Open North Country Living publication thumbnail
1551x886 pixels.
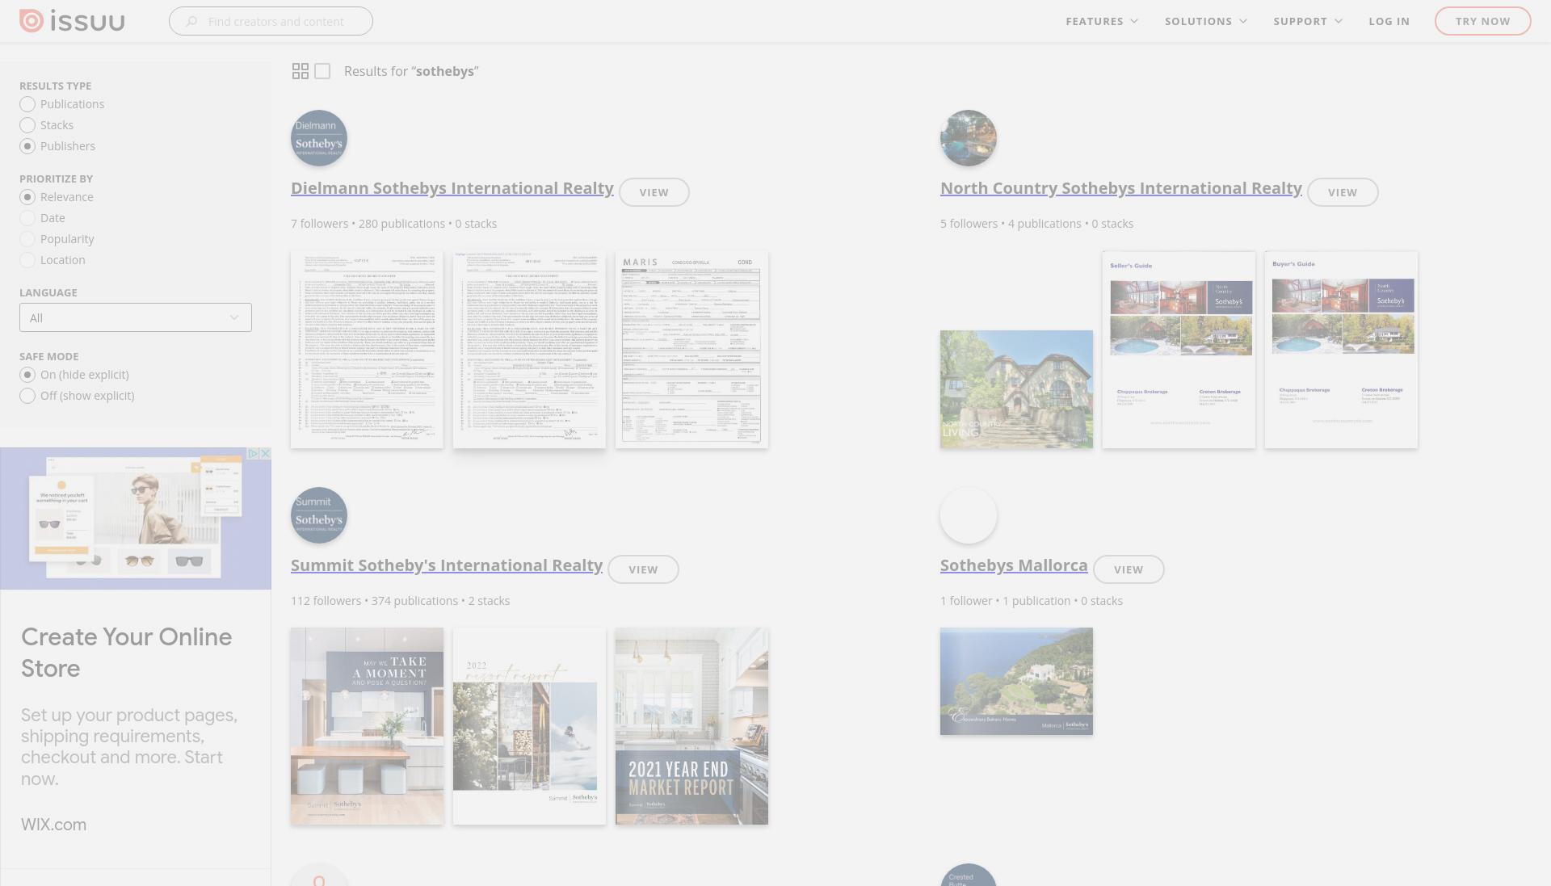pos(1016,389)
